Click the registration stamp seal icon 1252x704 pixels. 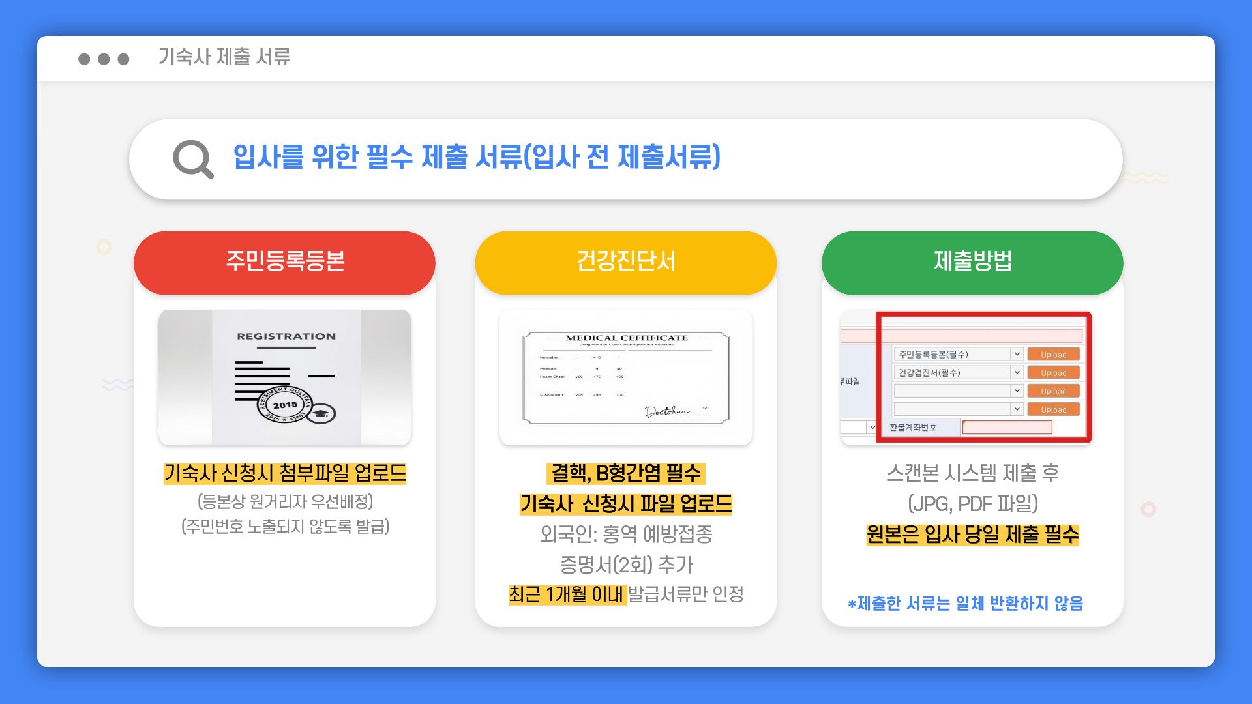click(285, 405)
